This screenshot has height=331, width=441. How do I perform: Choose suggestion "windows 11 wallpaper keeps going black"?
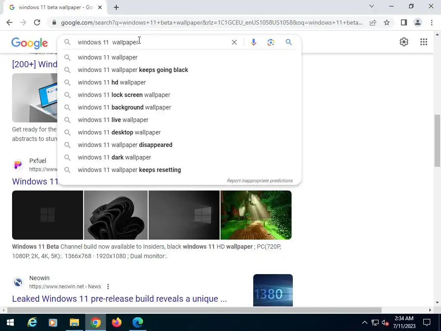(179, 70)
